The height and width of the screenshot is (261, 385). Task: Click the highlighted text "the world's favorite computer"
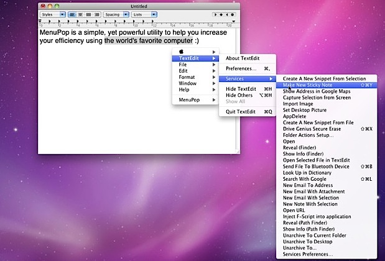click(149, 41)
